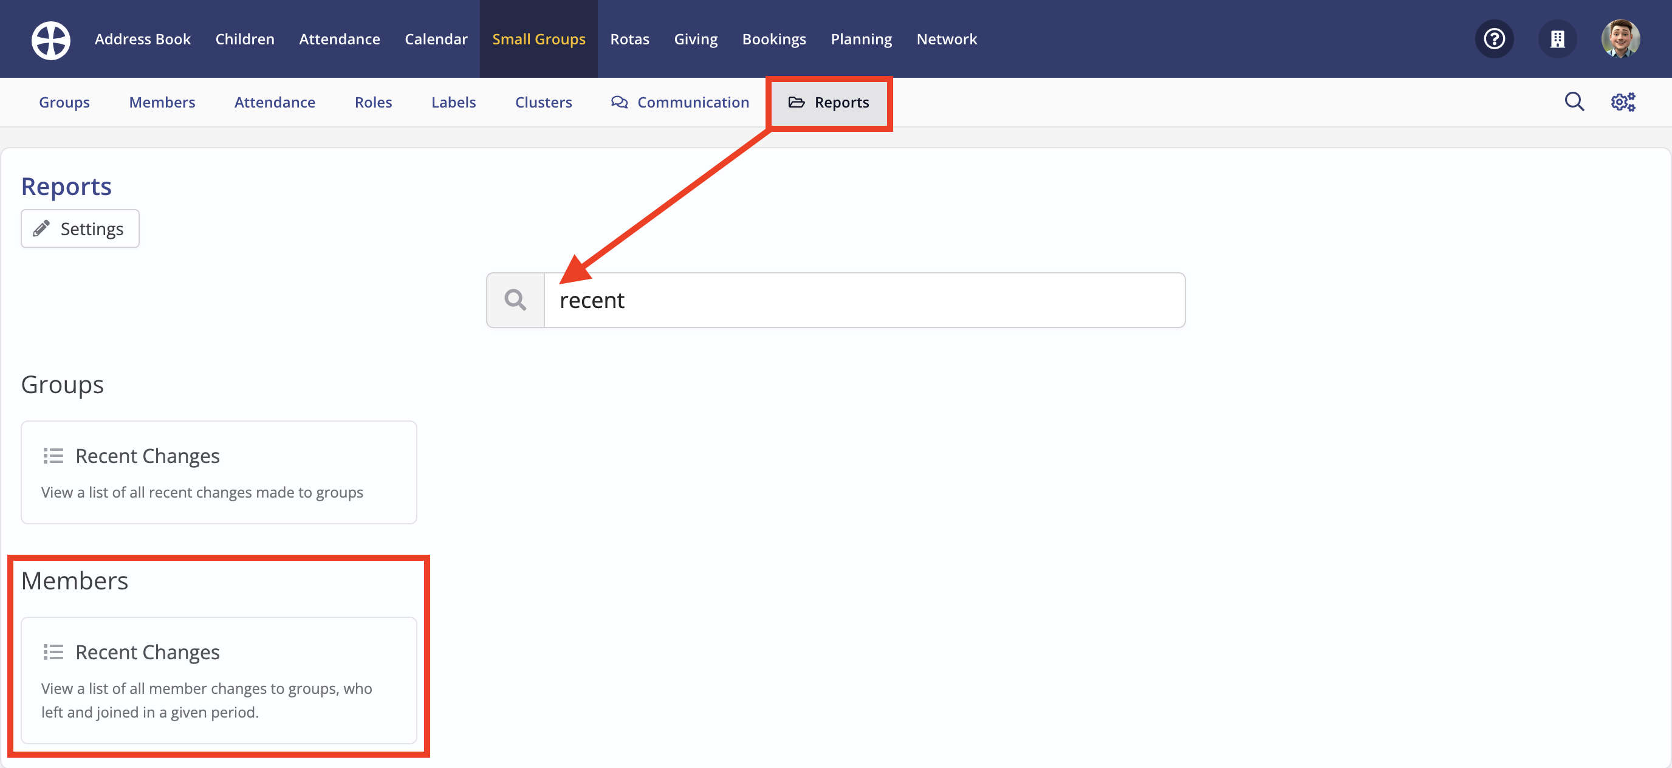The height and width of the screenshot is (768, 1672).
Task: Open the Members tab
Action: pyautogui.click(x=162, y=102)
